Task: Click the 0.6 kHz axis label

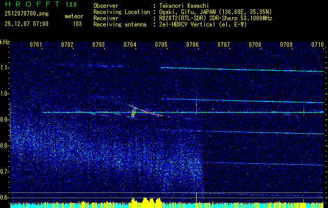Action: (4, 198)
